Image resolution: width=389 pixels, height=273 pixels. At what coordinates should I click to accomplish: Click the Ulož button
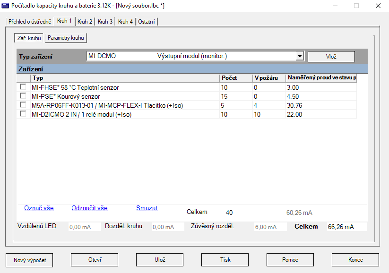pyautogui.click(x=159, y=260)
